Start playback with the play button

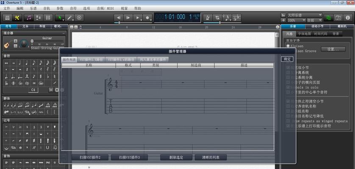coord(137,18)
